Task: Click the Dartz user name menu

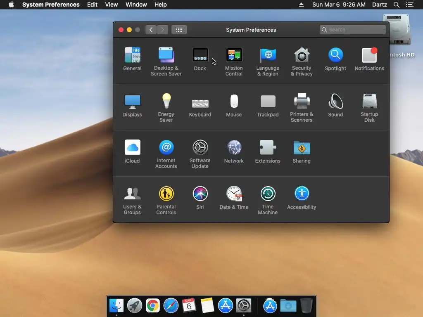Action: pyautogui.click(x=380, y=5)
